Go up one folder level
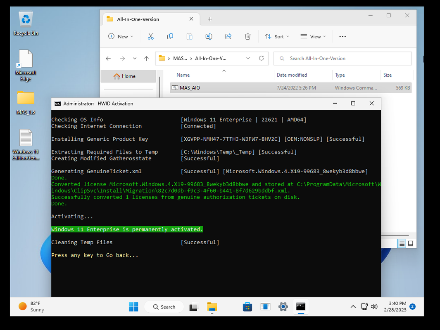Viewport: 440px width, 330px height. click(x=147, y=59)
